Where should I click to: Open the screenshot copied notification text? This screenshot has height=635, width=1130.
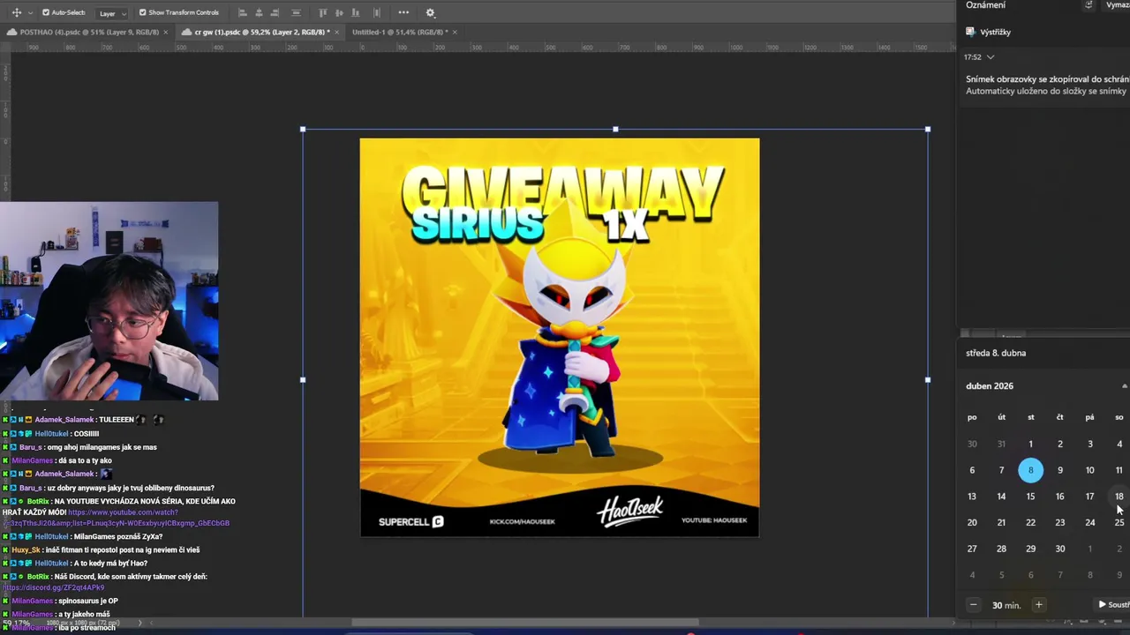coord(1047,85)
